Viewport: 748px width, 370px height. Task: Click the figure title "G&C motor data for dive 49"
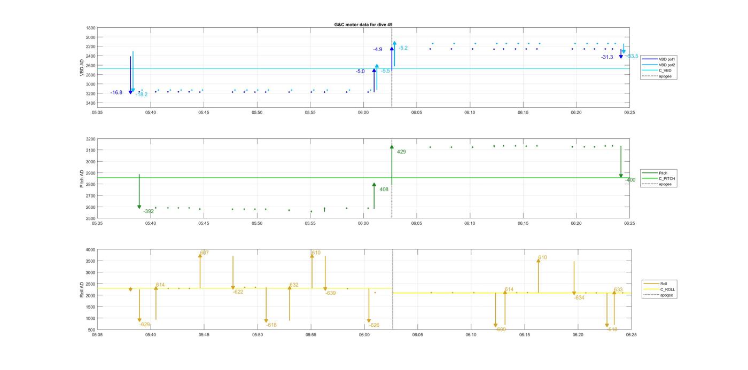[x=363, y=25]
